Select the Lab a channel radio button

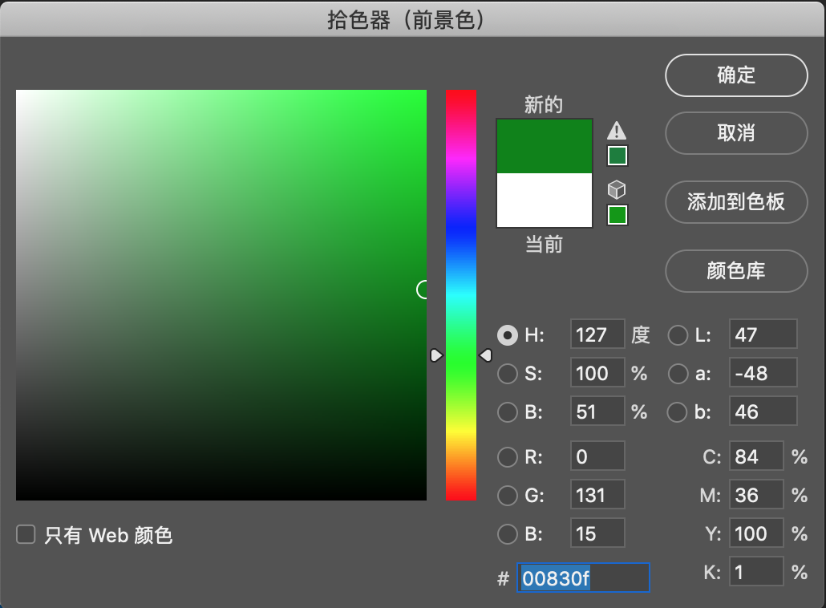click(x=678, y=374)
